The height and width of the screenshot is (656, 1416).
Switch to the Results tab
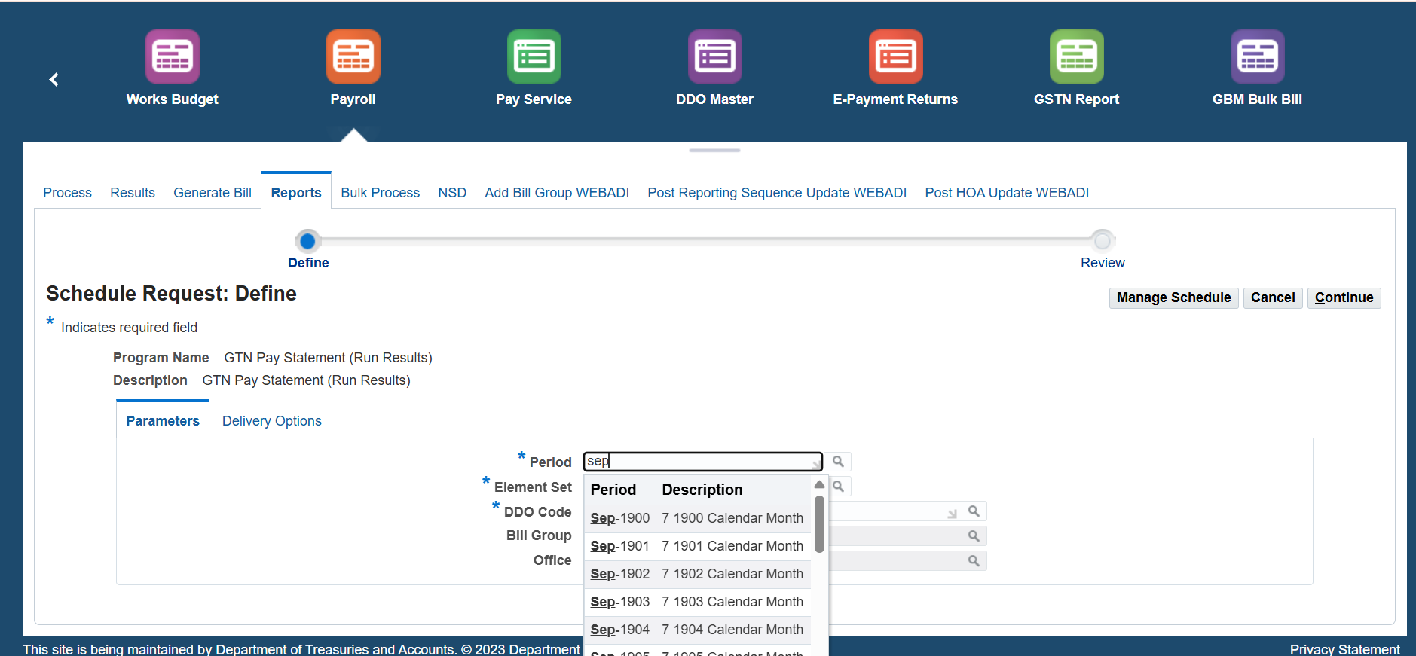click(133, 193)
